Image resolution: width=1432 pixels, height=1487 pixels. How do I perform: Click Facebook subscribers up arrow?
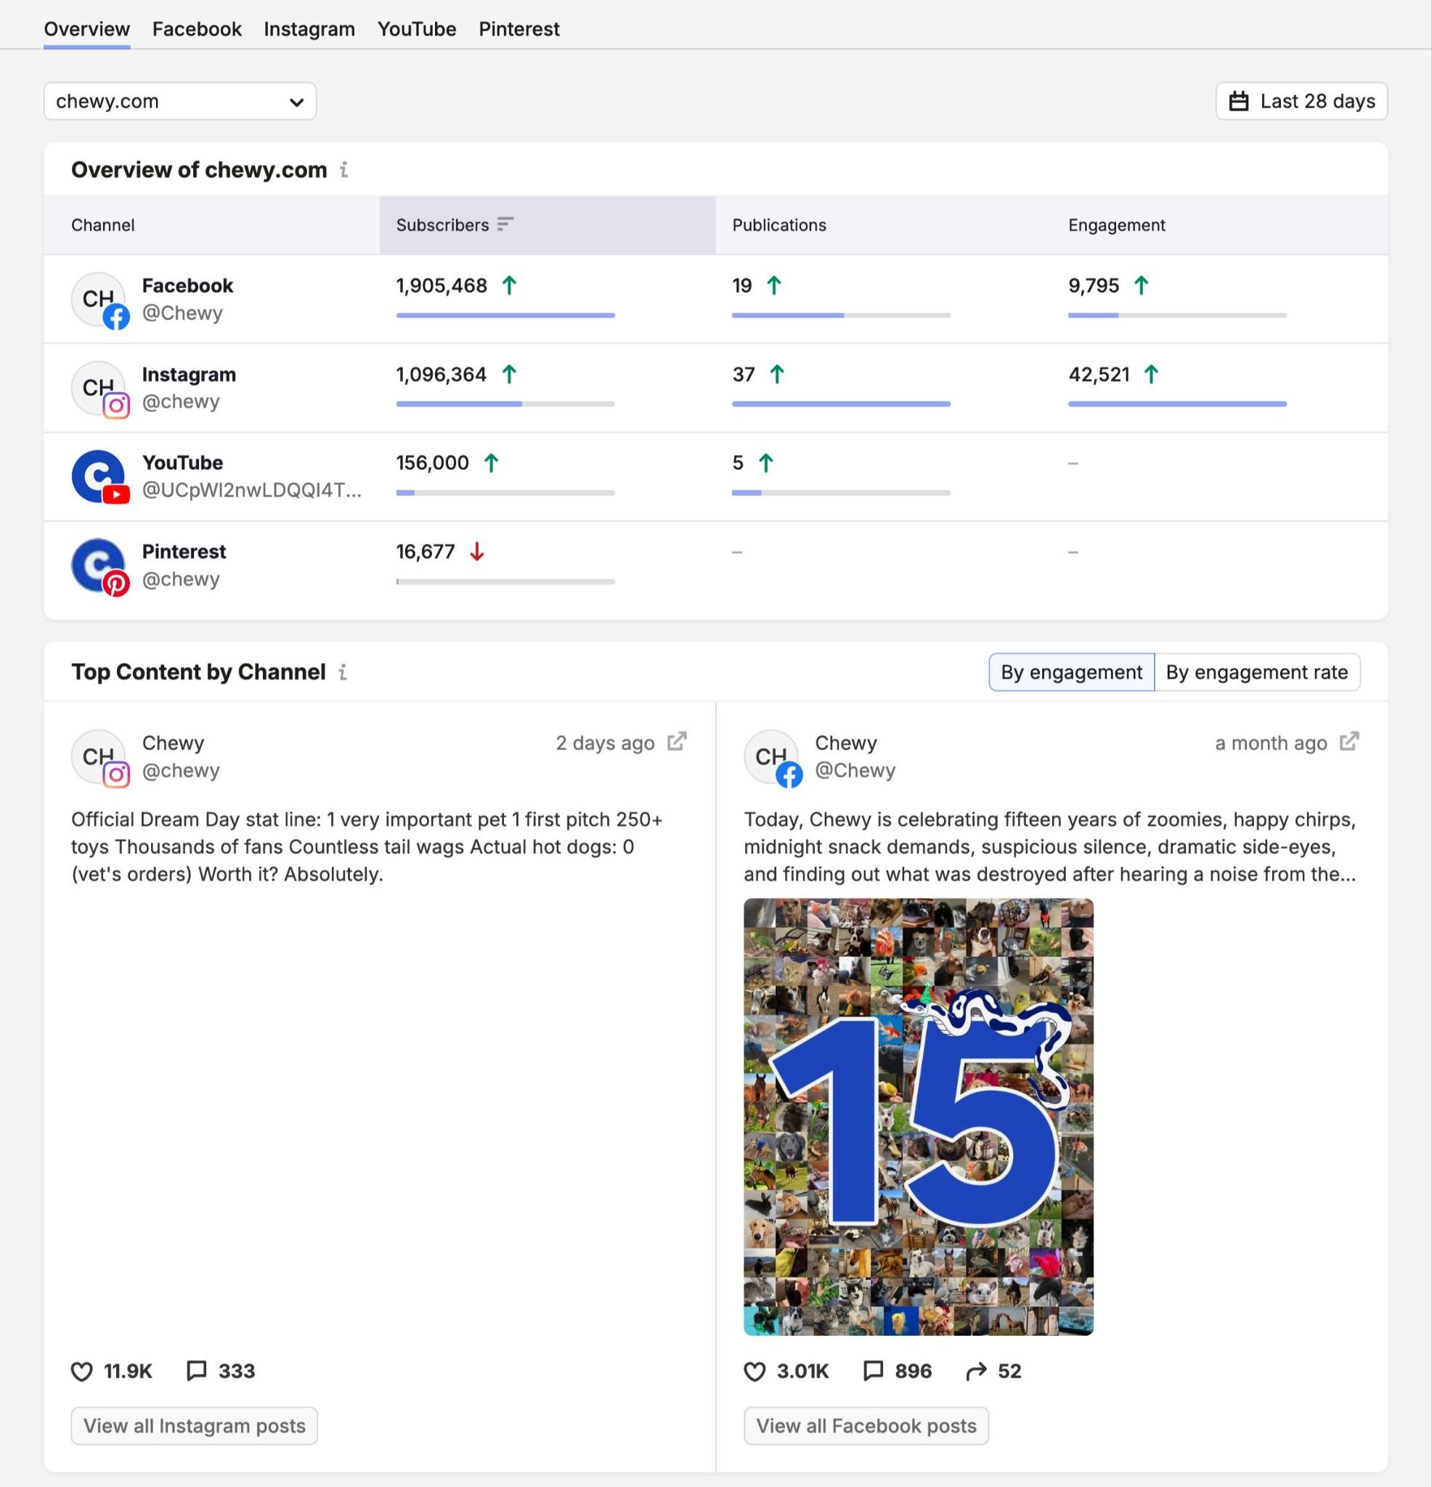[509, 285]
